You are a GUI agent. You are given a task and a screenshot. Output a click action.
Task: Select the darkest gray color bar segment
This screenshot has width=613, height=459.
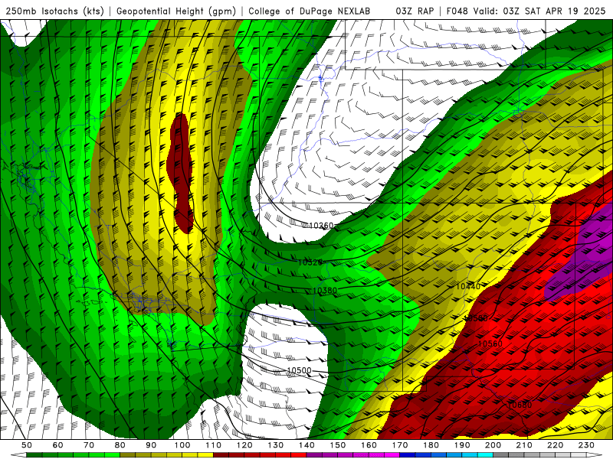[501, 455]
